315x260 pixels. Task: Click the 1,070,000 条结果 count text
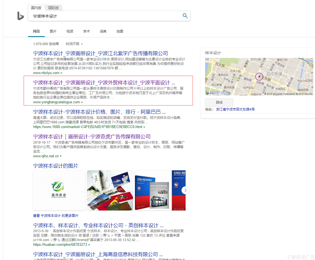click(46, 44)
